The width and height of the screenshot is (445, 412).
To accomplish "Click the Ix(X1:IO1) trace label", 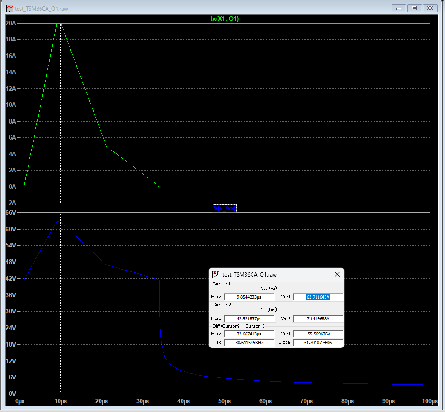I will [224, 19].
